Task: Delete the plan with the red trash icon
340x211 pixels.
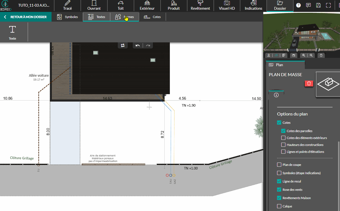Action: click(309, 83)
